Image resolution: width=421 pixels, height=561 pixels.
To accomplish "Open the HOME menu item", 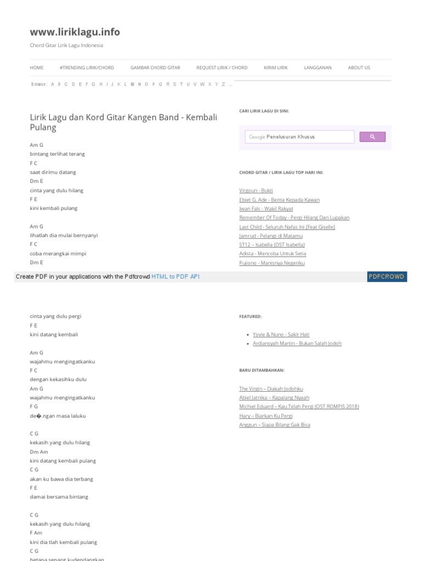I will point(37,68).
